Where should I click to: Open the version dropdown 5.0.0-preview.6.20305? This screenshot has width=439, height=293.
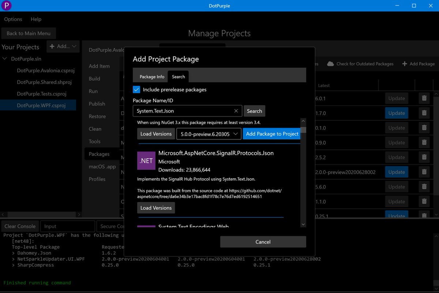pos(209,134)
